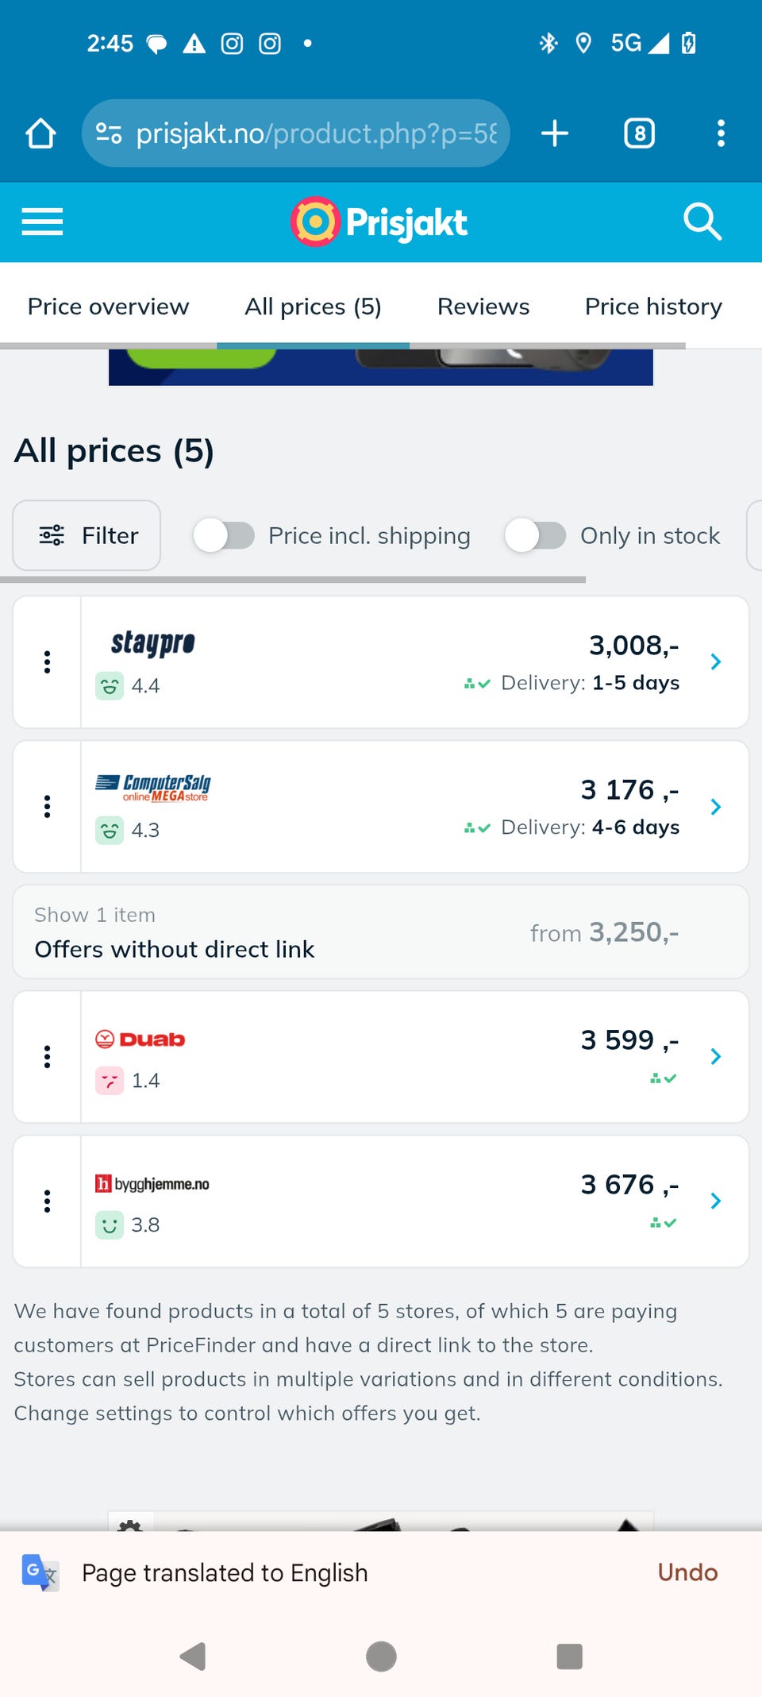Image resolution: width=762 pixels, height=1697 pixels.
Task: Enable Price incl. shipping toggle
Action: tap(224, 535)
